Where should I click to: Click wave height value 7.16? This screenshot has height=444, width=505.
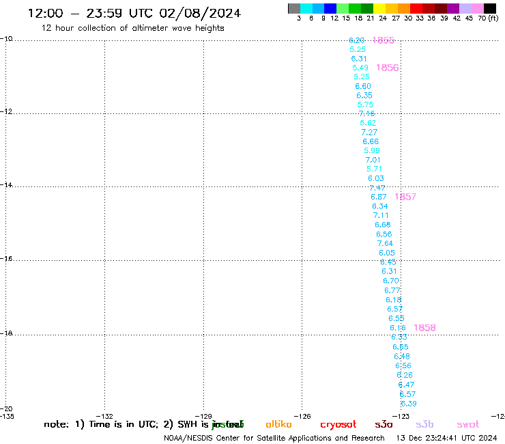click(x=367, y=113)
